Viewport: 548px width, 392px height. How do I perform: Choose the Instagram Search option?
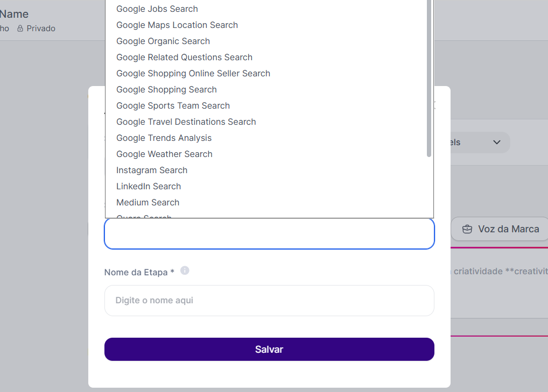(152, 170)
